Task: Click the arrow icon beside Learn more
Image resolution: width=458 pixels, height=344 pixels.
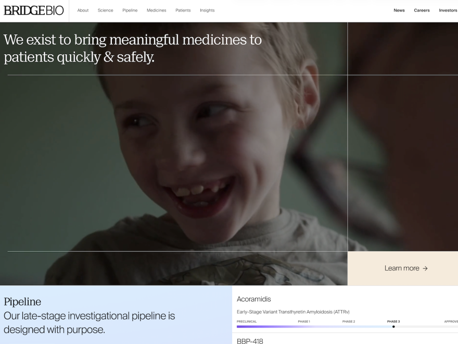Action: [425, 268]
